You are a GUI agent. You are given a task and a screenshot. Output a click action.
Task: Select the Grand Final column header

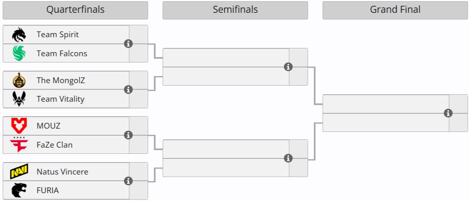pyautogui.click(x=395, y=10)
